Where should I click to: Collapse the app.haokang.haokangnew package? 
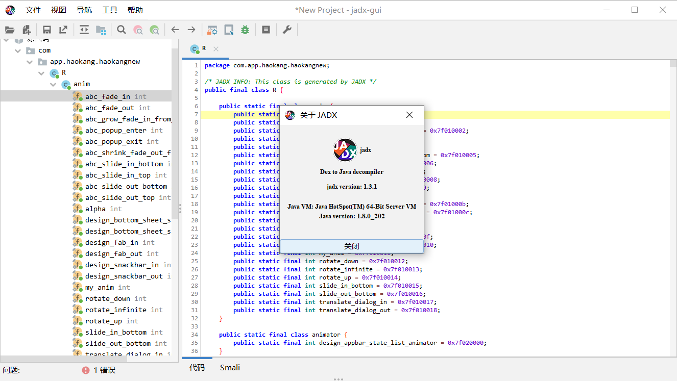(x=30, y=62)
